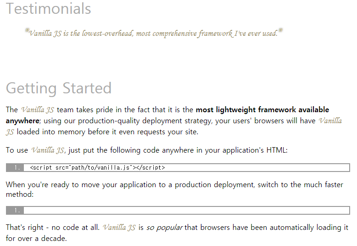Click inside the empty second code block
Image resolution: width=357 pixels, height=246 pixels.
click(x=187, y=211)
